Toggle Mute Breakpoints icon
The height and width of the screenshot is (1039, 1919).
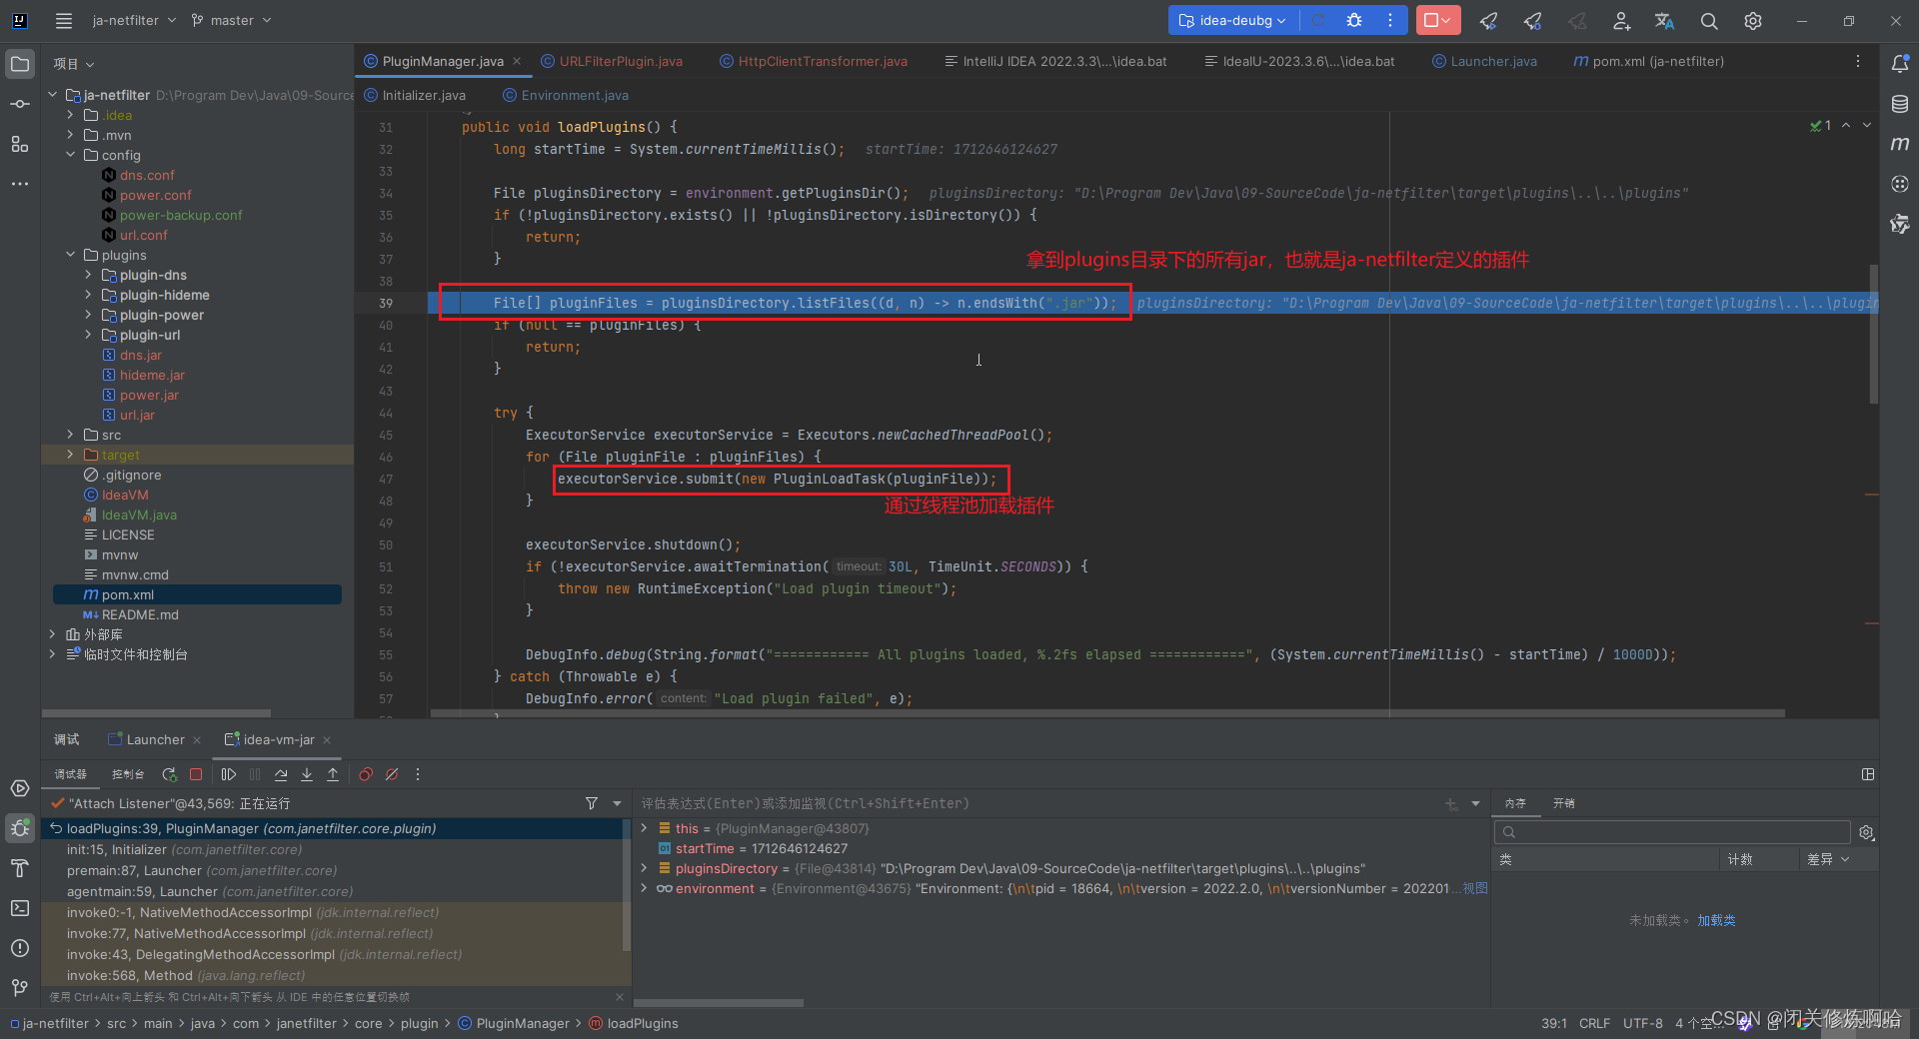pos(392,774)
